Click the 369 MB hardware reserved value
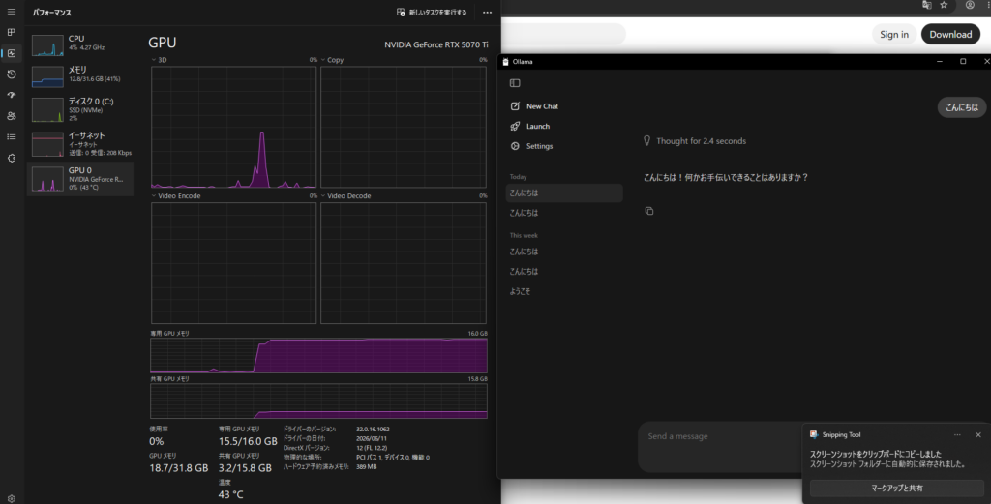The height and width of the screenshot is (504, 991). (x=366, y=466)
